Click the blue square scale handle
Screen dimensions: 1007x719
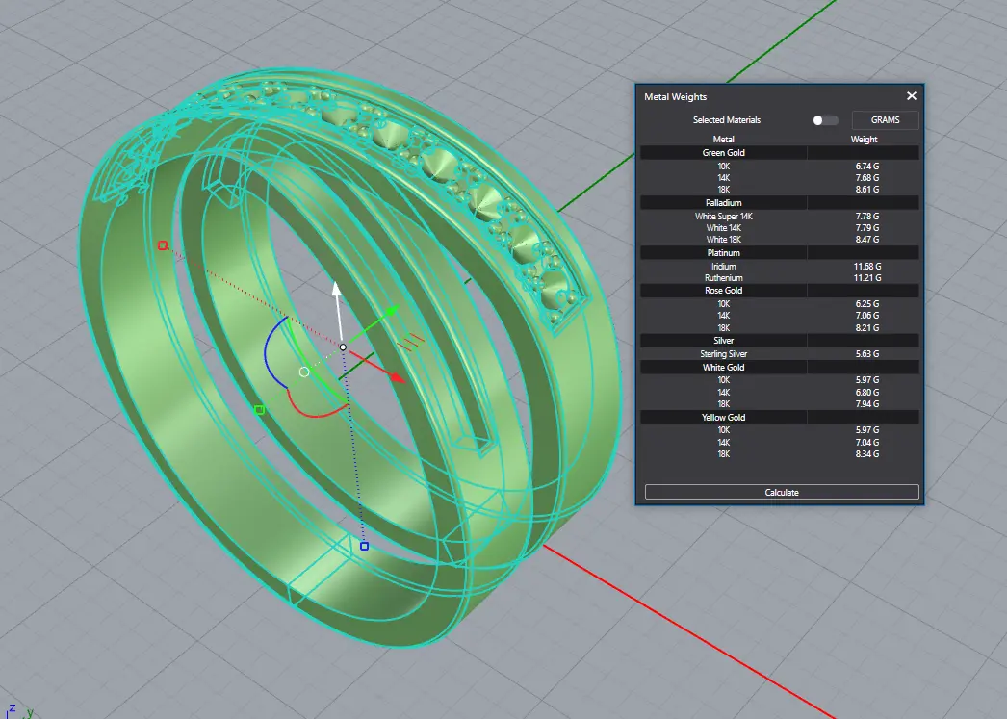(364, 547)
